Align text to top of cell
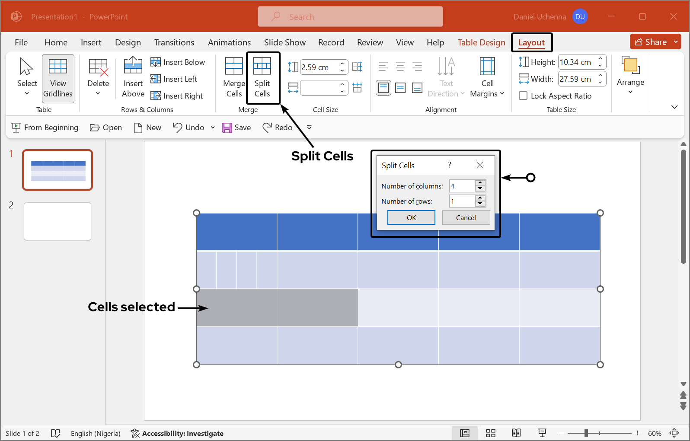The width and height of the screenshot is (690, 441). 383,88
